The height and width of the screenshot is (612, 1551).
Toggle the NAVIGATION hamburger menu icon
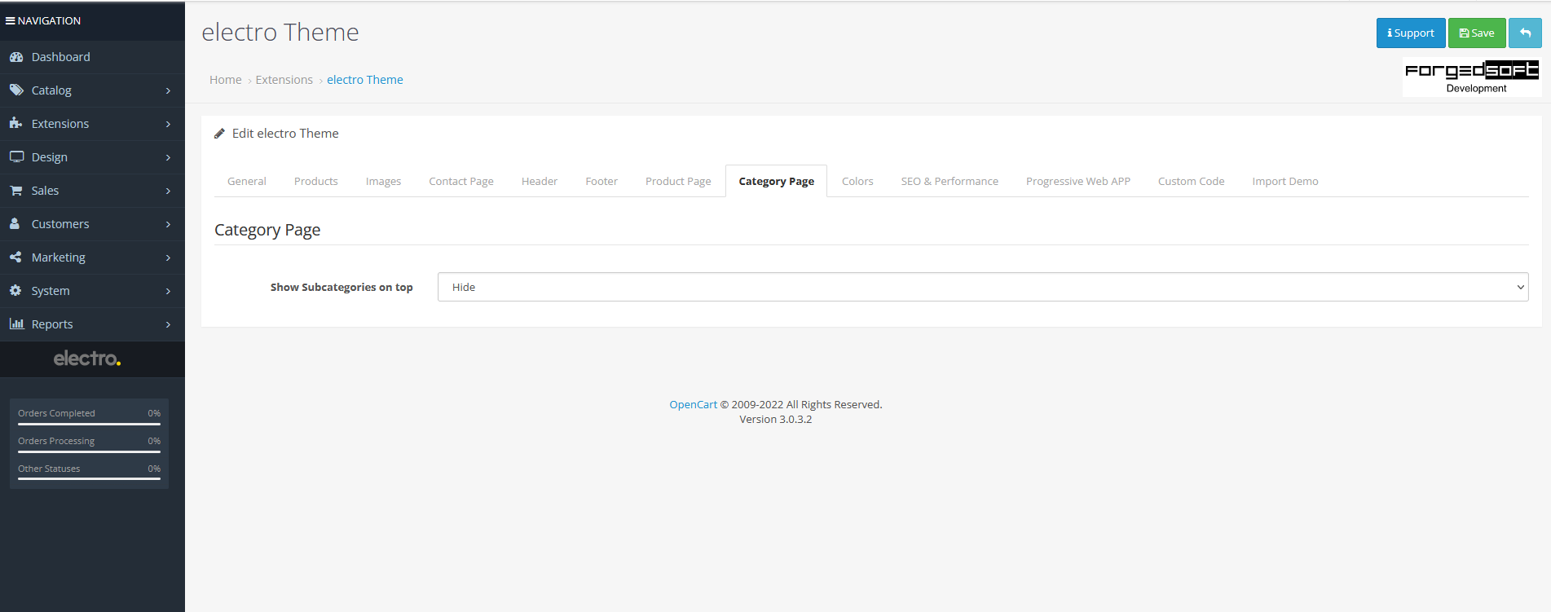(11, 20)
